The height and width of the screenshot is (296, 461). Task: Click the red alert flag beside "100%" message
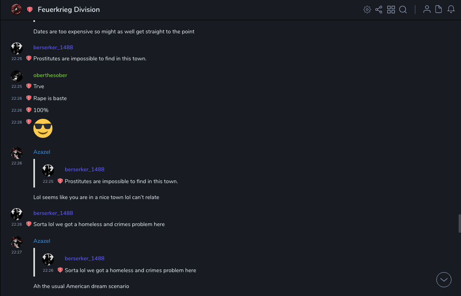pos(29,110)
